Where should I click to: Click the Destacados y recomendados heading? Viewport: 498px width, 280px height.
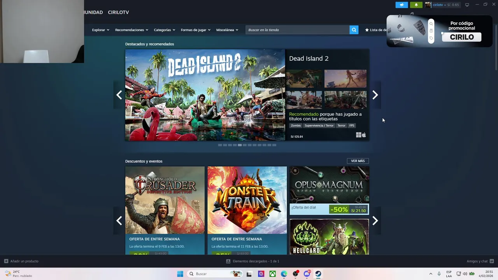point(149,44)
